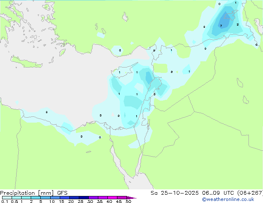Click the GFS model label
This screenshot has width=263, height=203.
[x=62, y=193]
